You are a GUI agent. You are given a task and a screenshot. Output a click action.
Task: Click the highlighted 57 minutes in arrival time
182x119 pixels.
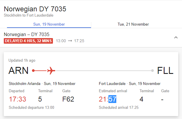tap(112, 99)
